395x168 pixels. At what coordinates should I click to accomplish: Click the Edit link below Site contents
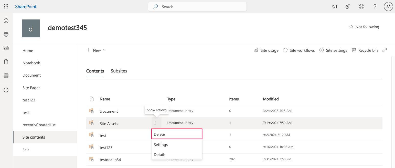coord(26,150)
